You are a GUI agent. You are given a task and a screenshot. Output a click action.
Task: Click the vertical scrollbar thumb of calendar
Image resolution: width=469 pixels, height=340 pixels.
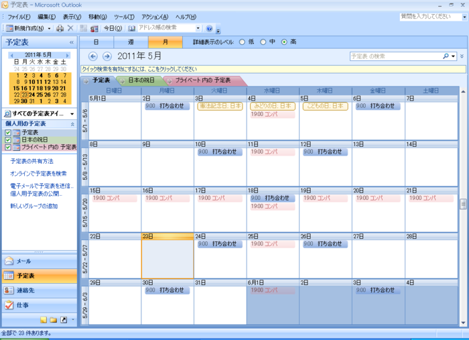click(463, 205)
